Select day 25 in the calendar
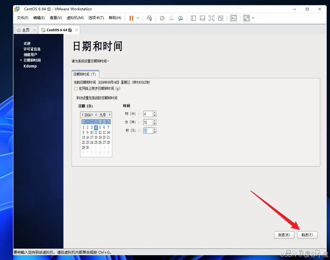 coord(96,142)
